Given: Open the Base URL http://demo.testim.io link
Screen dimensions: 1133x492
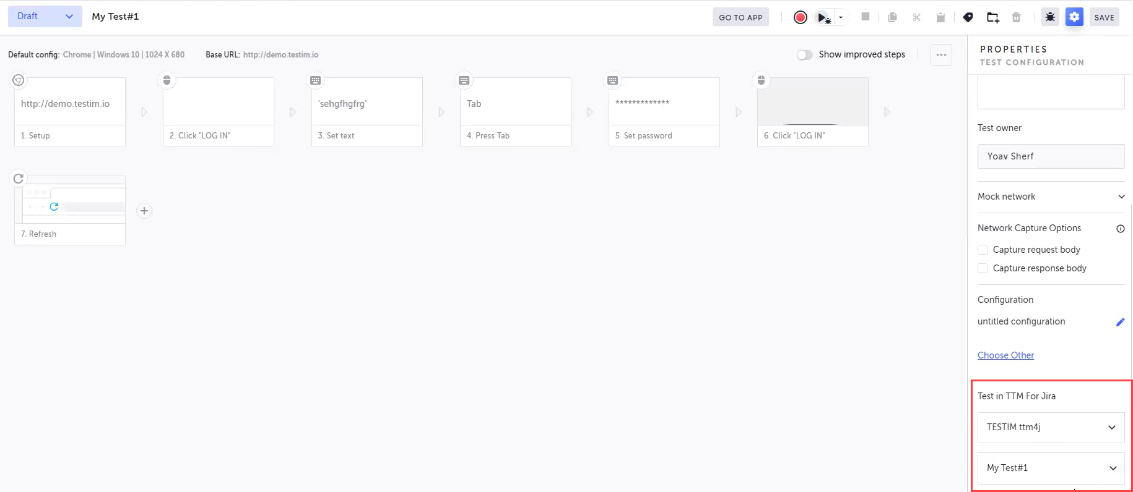Looking at the screenshot, I should click(x=280, y=54).
